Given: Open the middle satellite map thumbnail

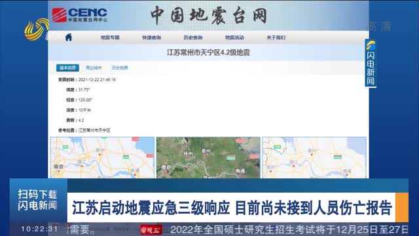Looking at the screenshot, I should click(x=208, y=157).
